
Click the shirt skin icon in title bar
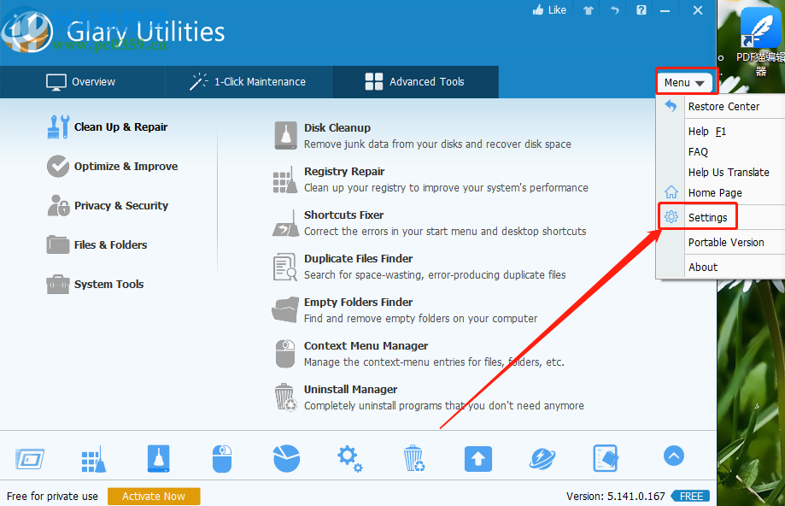[x=589, y=10]
